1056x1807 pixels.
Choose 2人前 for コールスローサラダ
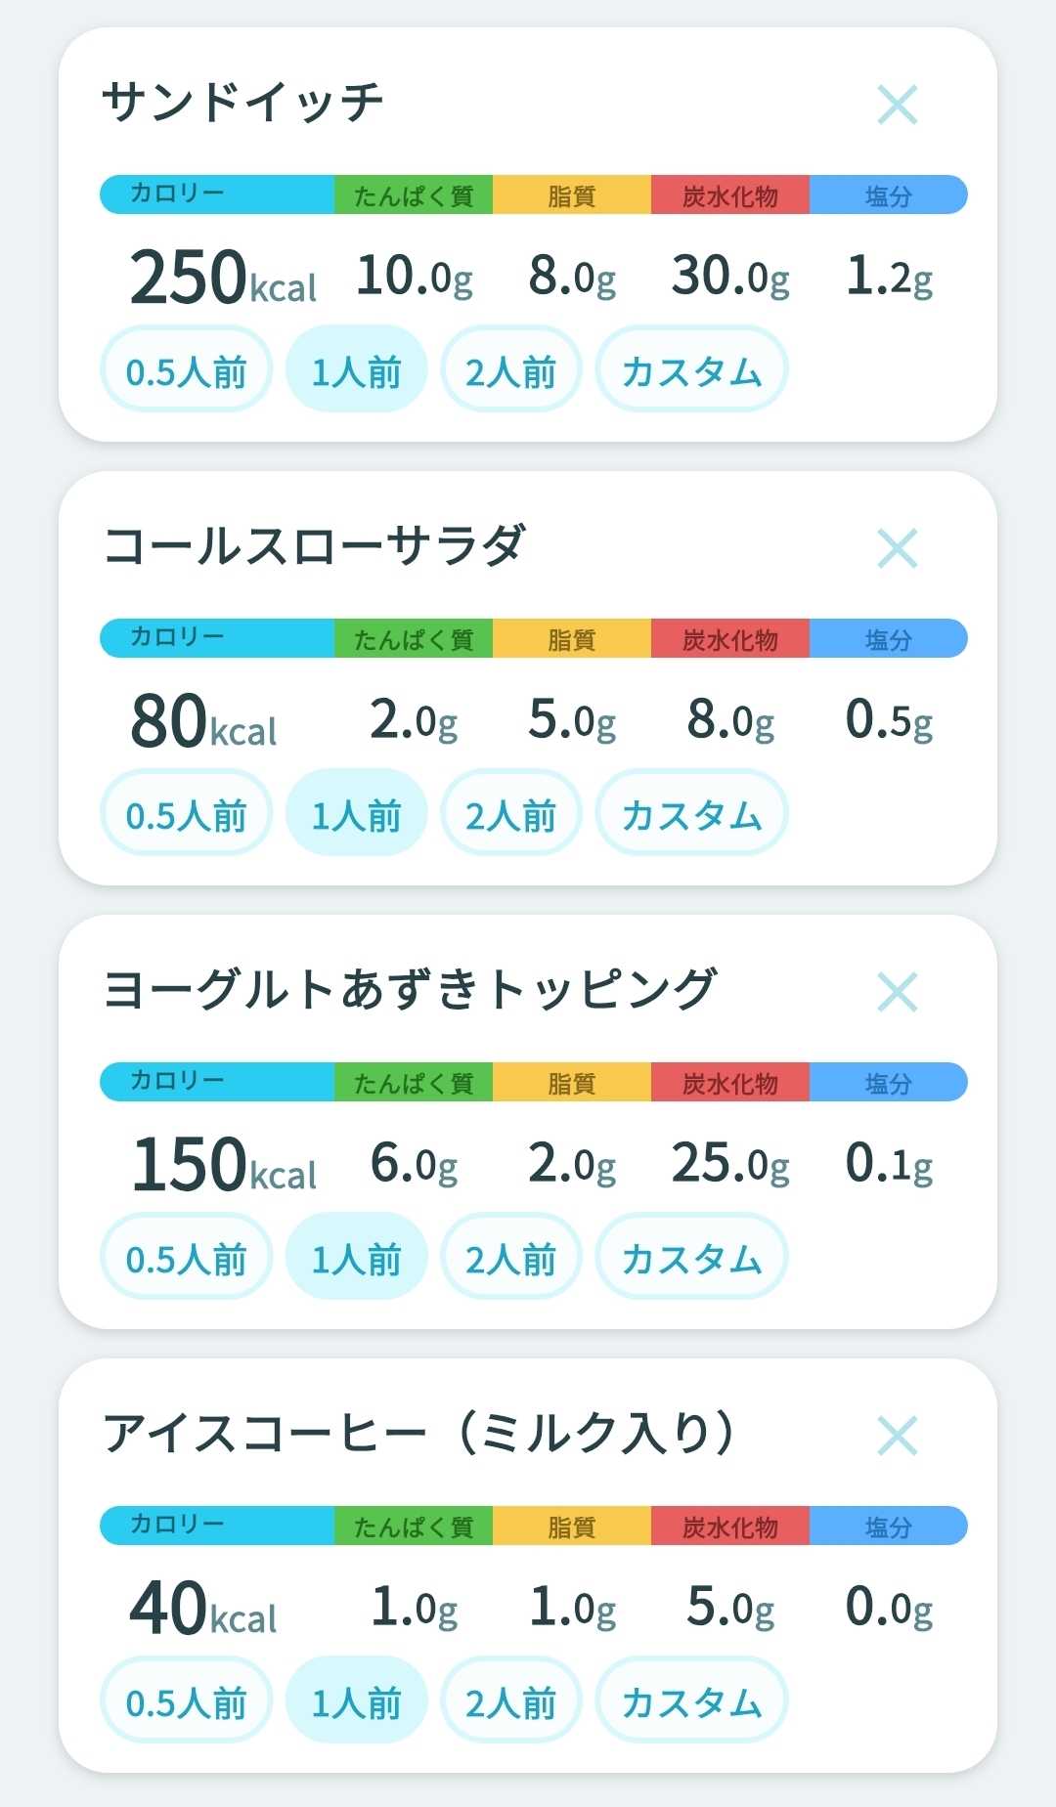pos(511,813)
